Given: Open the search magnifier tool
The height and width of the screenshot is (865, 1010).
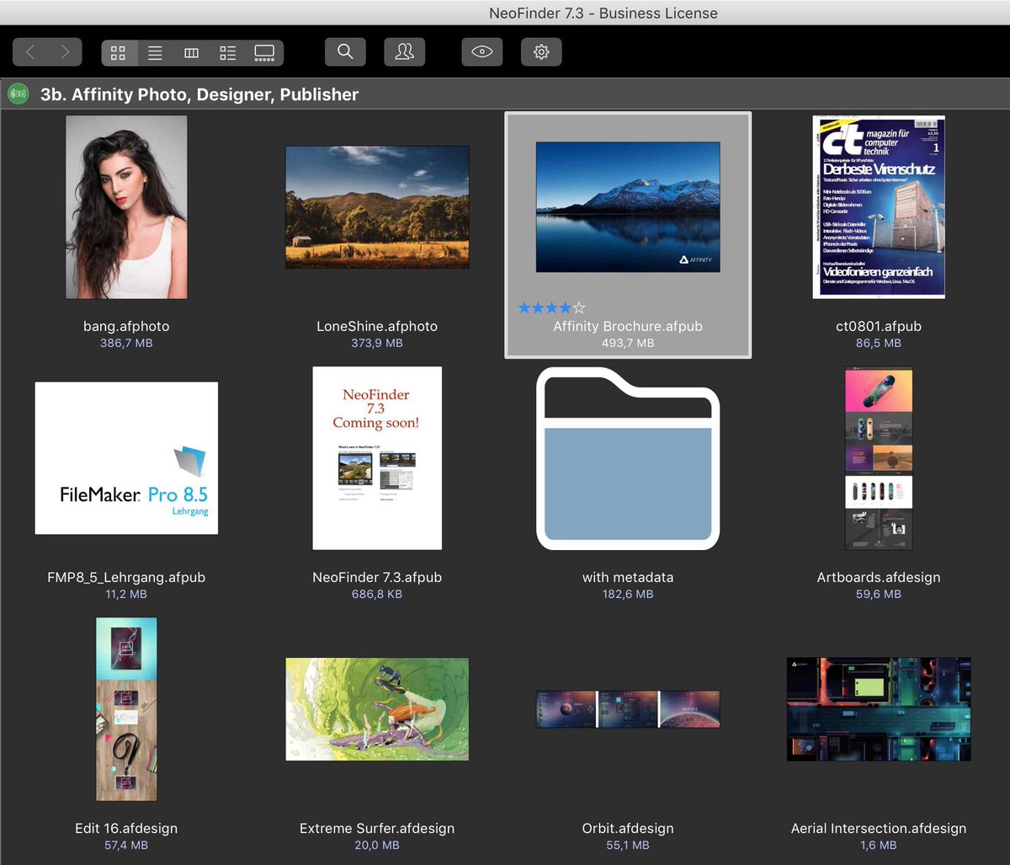Looking at the screenshot, I should 345,52.
